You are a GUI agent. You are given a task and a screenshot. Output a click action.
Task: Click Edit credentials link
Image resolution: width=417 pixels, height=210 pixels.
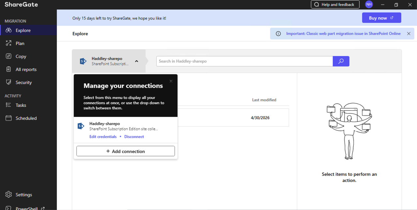[103, 137]
